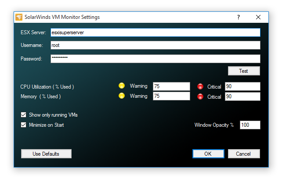Click the Window Opacity % label
The width and height of the screenshot is (282, 182).
[214, 125]
